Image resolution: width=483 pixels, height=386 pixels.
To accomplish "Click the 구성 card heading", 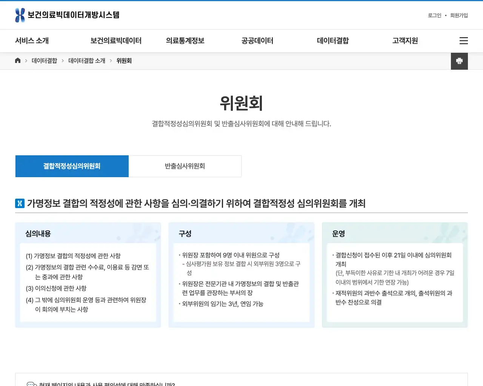I will [x=185, y=234].
